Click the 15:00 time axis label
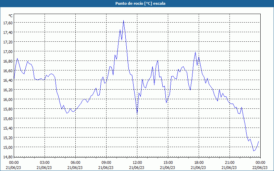This screenshot has height=171, width=274. pos(168,163)
